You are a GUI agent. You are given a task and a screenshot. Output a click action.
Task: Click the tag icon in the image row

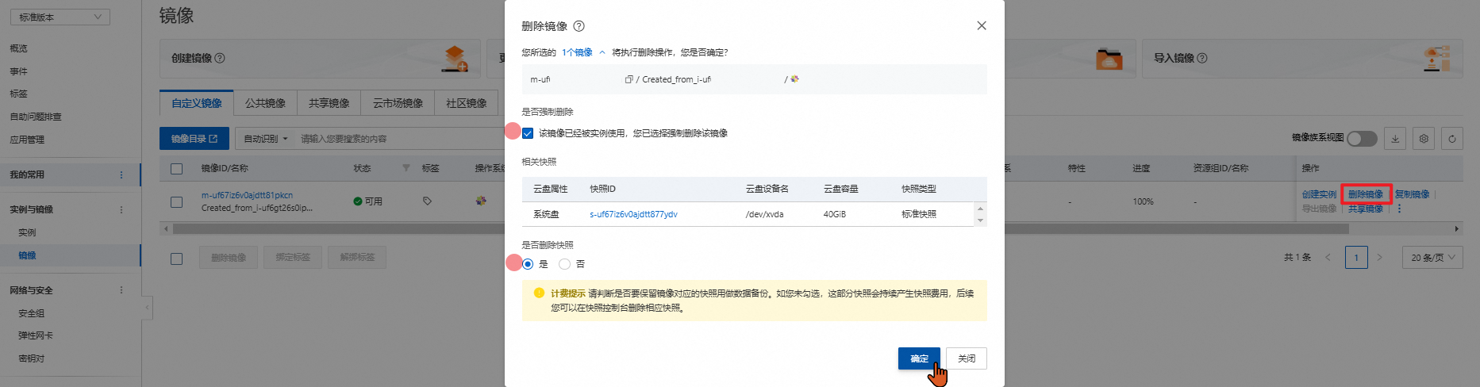tap(427, 201)
